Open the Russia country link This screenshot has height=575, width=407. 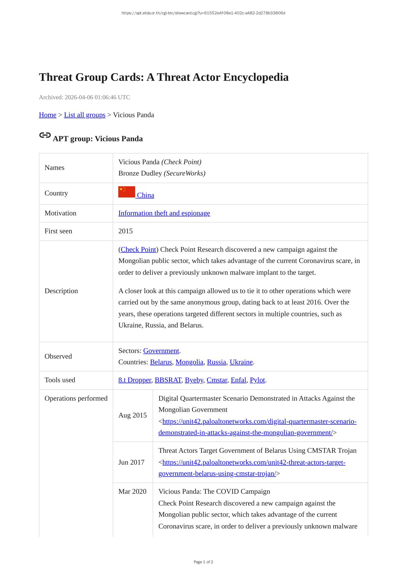216,362
